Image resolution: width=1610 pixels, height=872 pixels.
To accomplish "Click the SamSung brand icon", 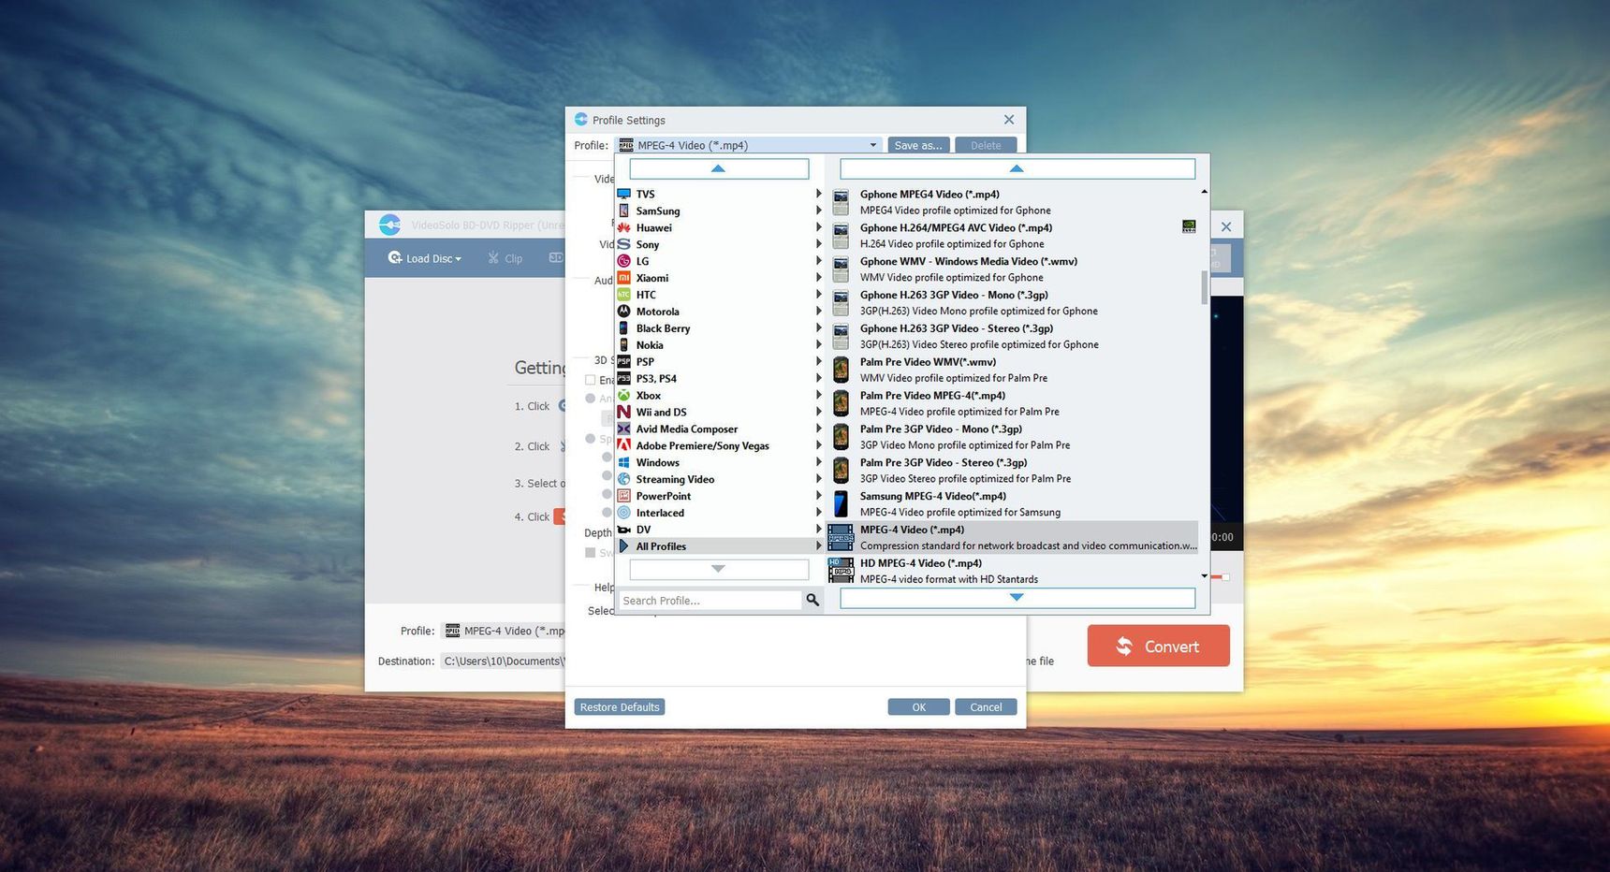I will click(x=623, y=211).
